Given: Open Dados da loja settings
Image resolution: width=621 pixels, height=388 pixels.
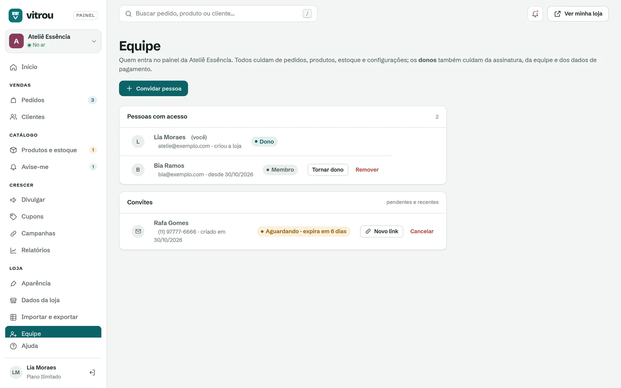Looking at the screenshot, I should tap(53, 300).
